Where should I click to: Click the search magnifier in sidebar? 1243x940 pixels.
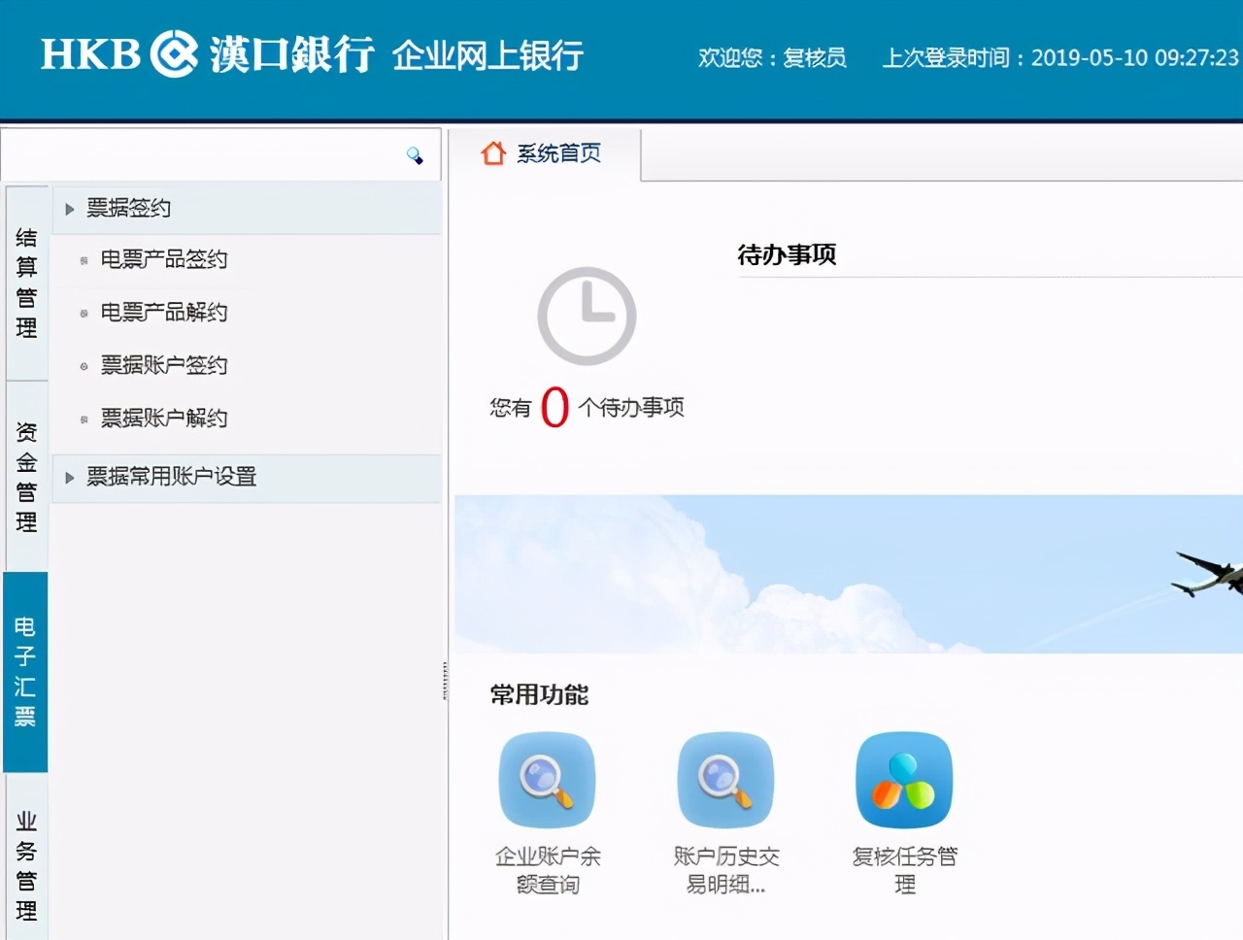coord(416,154)
